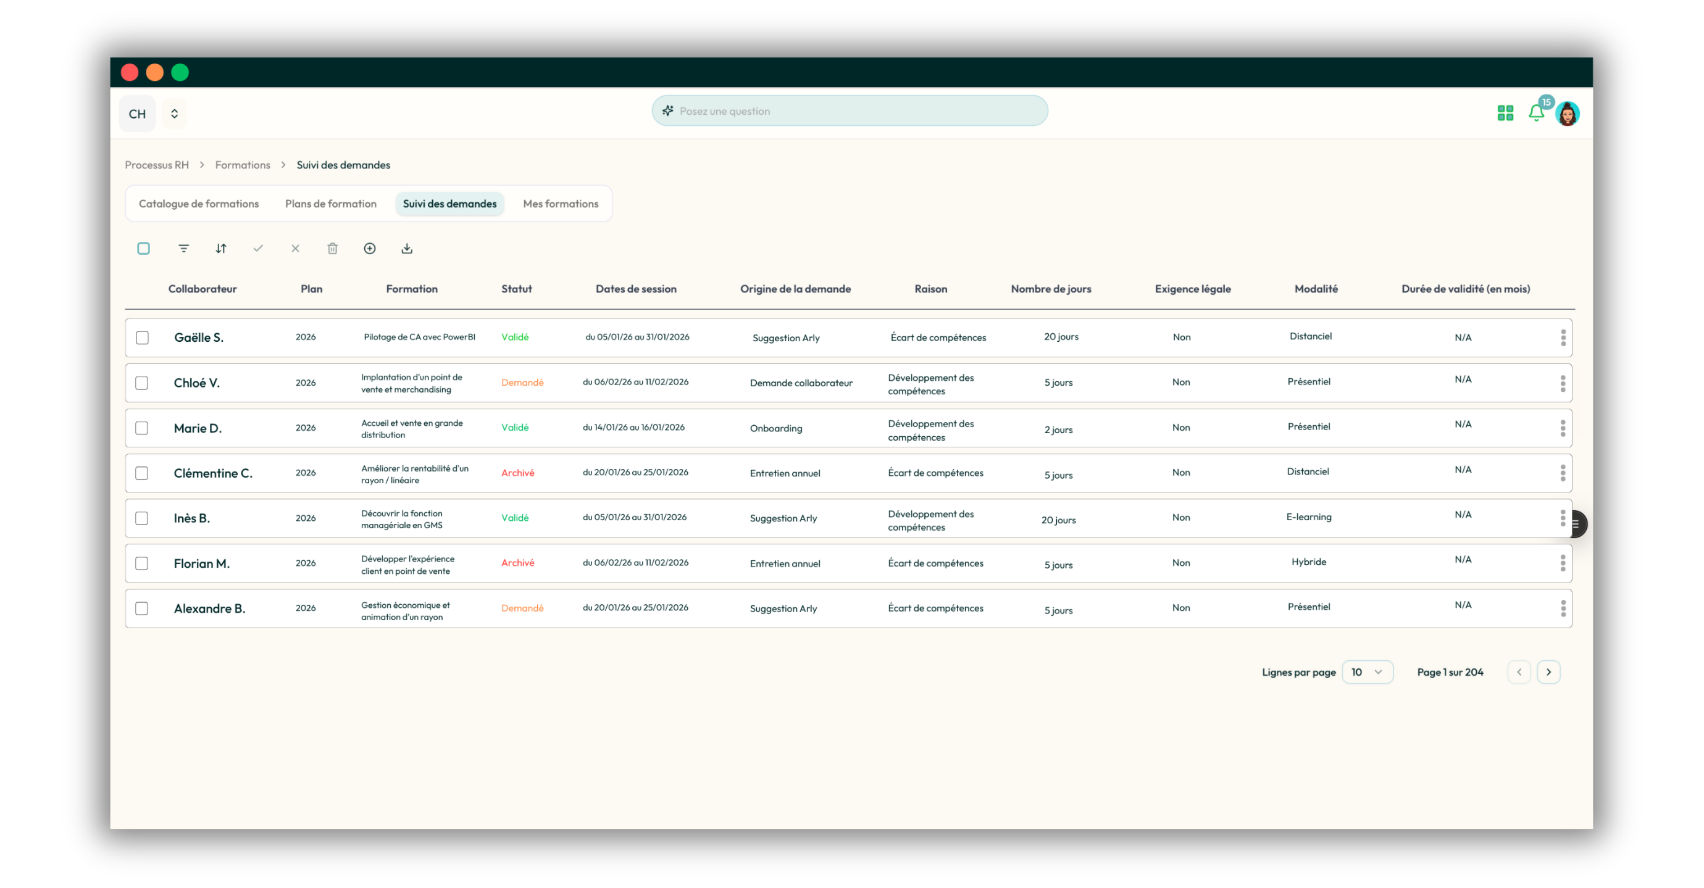Click the trash delete icon
Viewport: 1704px width, 888px height.
coord(333,249)
